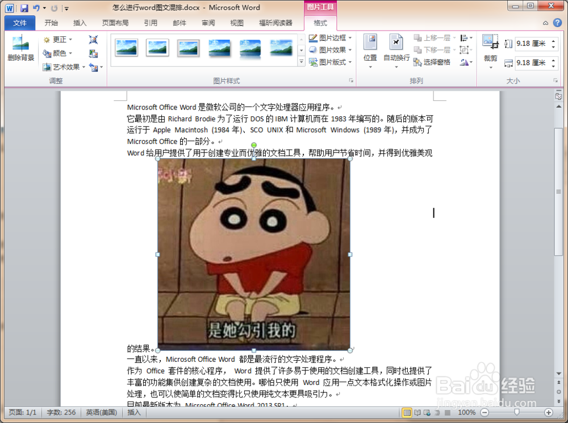Open the Foxit Reader (福昕阅读器) tab
568x423 pixels.
click(x=275, y=23)
